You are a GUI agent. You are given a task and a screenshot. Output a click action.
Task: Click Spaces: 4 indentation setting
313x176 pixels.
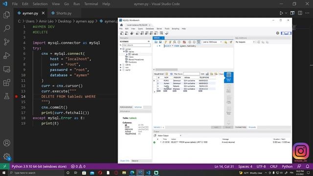coord(245,166)
